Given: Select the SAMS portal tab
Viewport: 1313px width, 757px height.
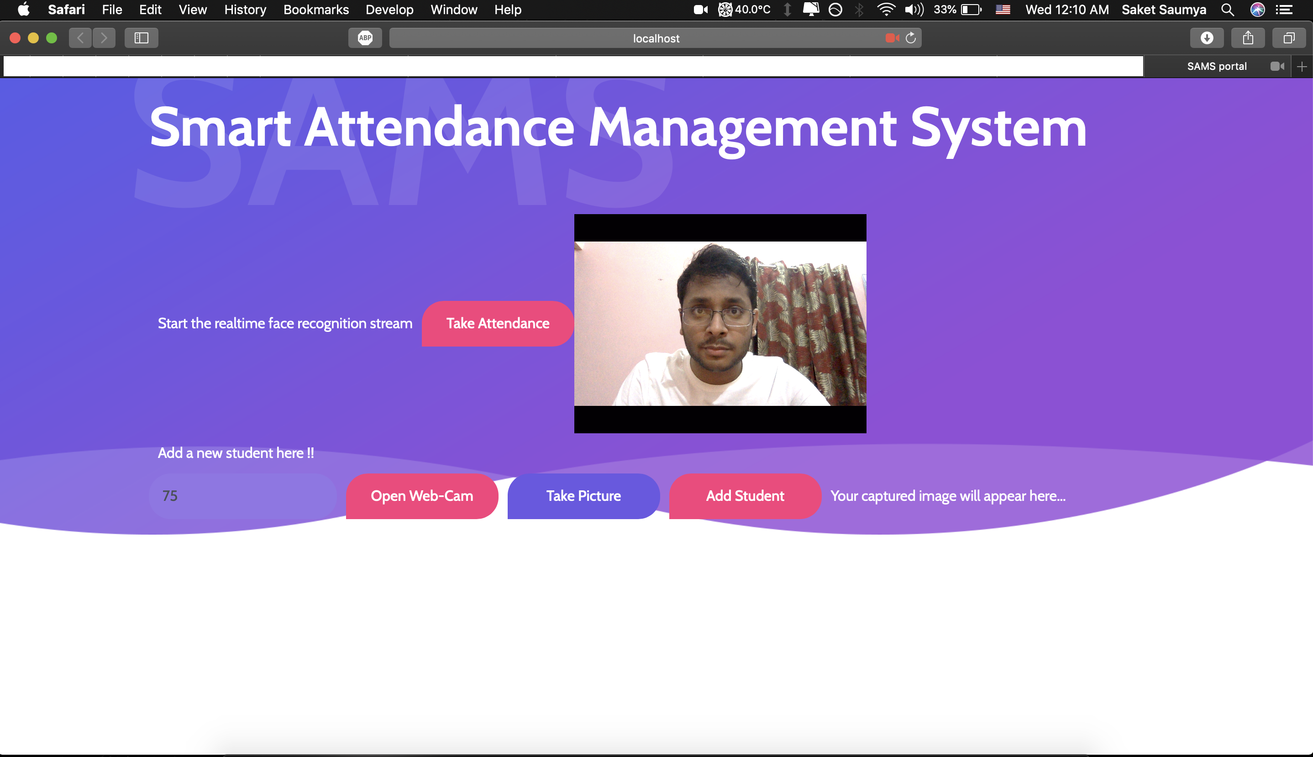Looking at the screenshot, I should tap(1216, 67).
